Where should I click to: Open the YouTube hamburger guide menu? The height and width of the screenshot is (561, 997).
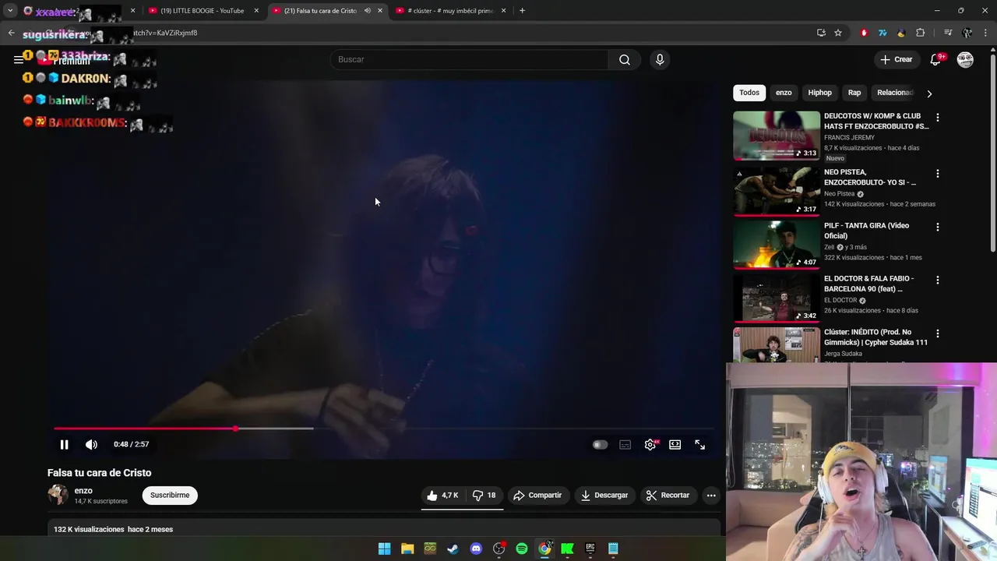click(19, 59)
